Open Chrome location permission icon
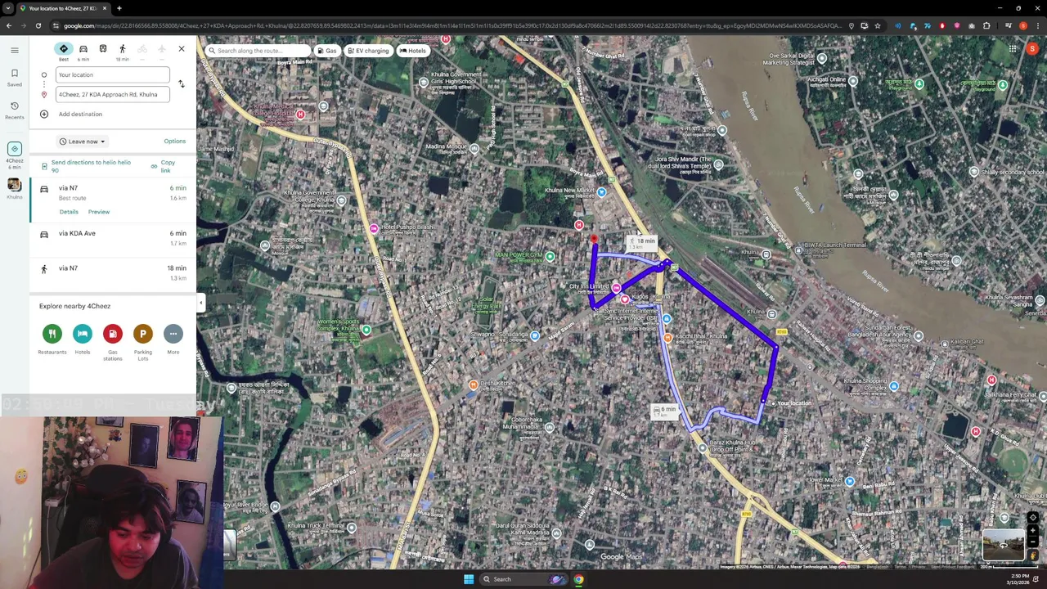Screen dimensions: 1047x589 (x=852, y=26)
